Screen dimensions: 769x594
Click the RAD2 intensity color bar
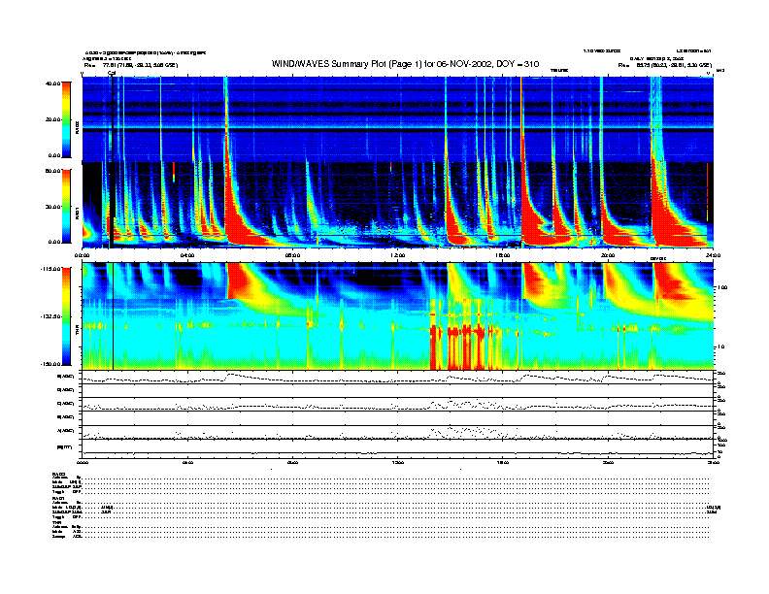coord(66,119)
